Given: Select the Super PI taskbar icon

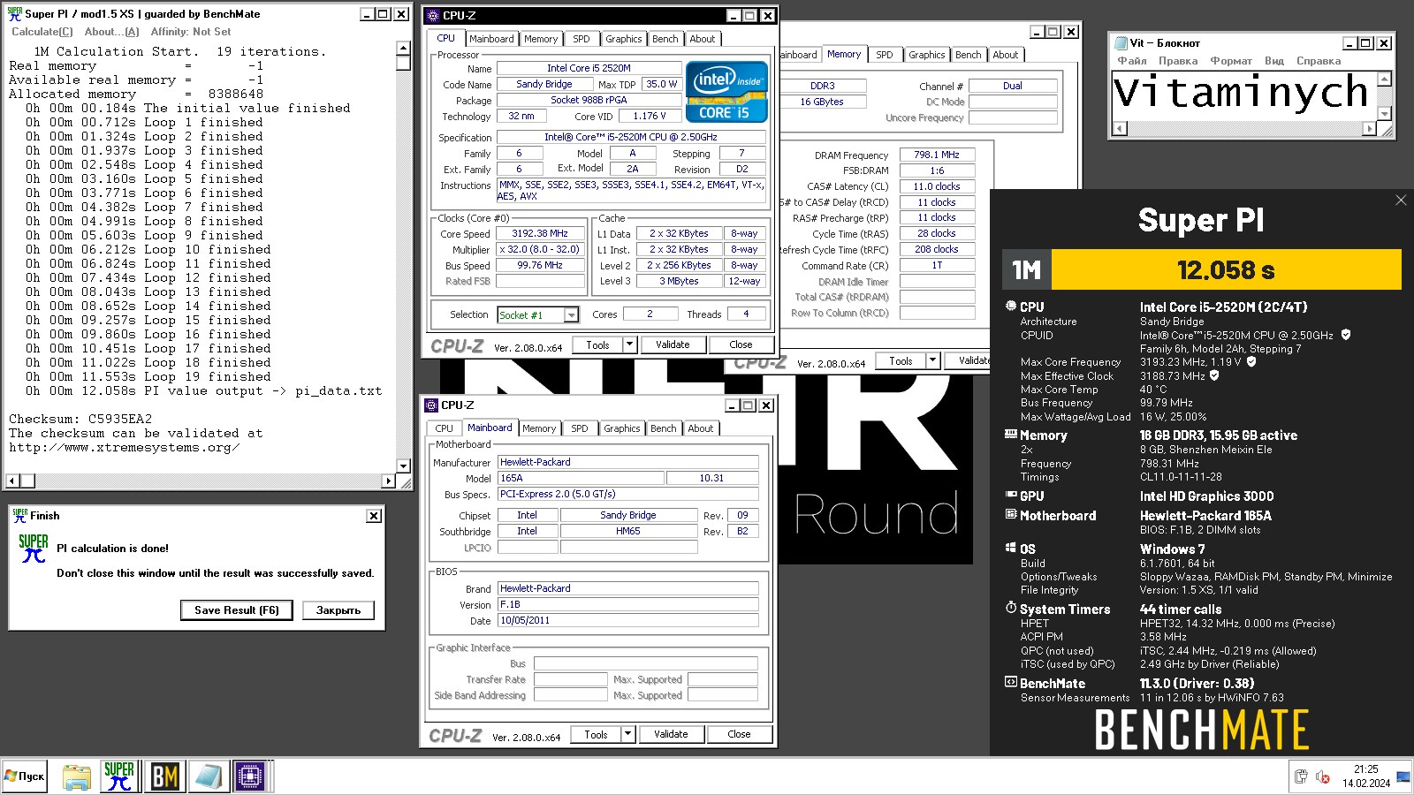Looking at the screenshot, I should pyautogui.click(x=119, y=776).
